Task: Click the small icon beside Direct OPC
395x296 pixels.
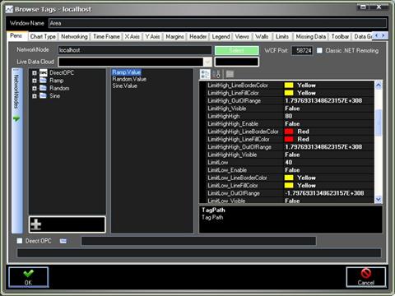Action: tap(63, 241)
